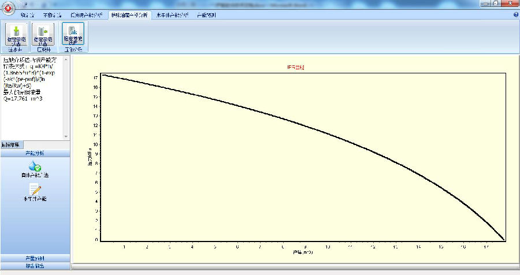Click the red IPR curve chart title

click(295, 68)
